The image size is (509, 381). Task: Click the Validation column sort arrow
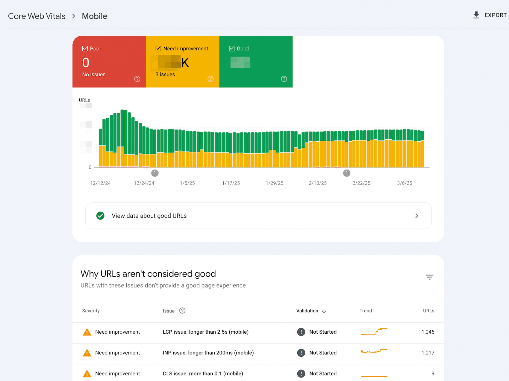click(324, 311)
